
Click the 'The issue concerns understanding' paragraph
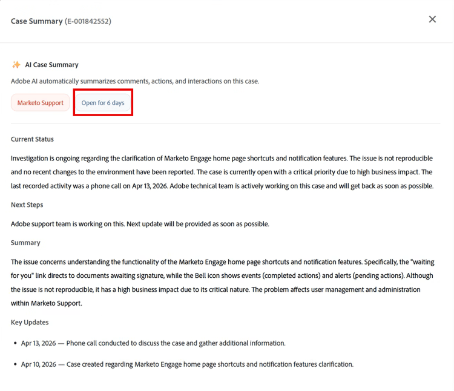point(222,283)
